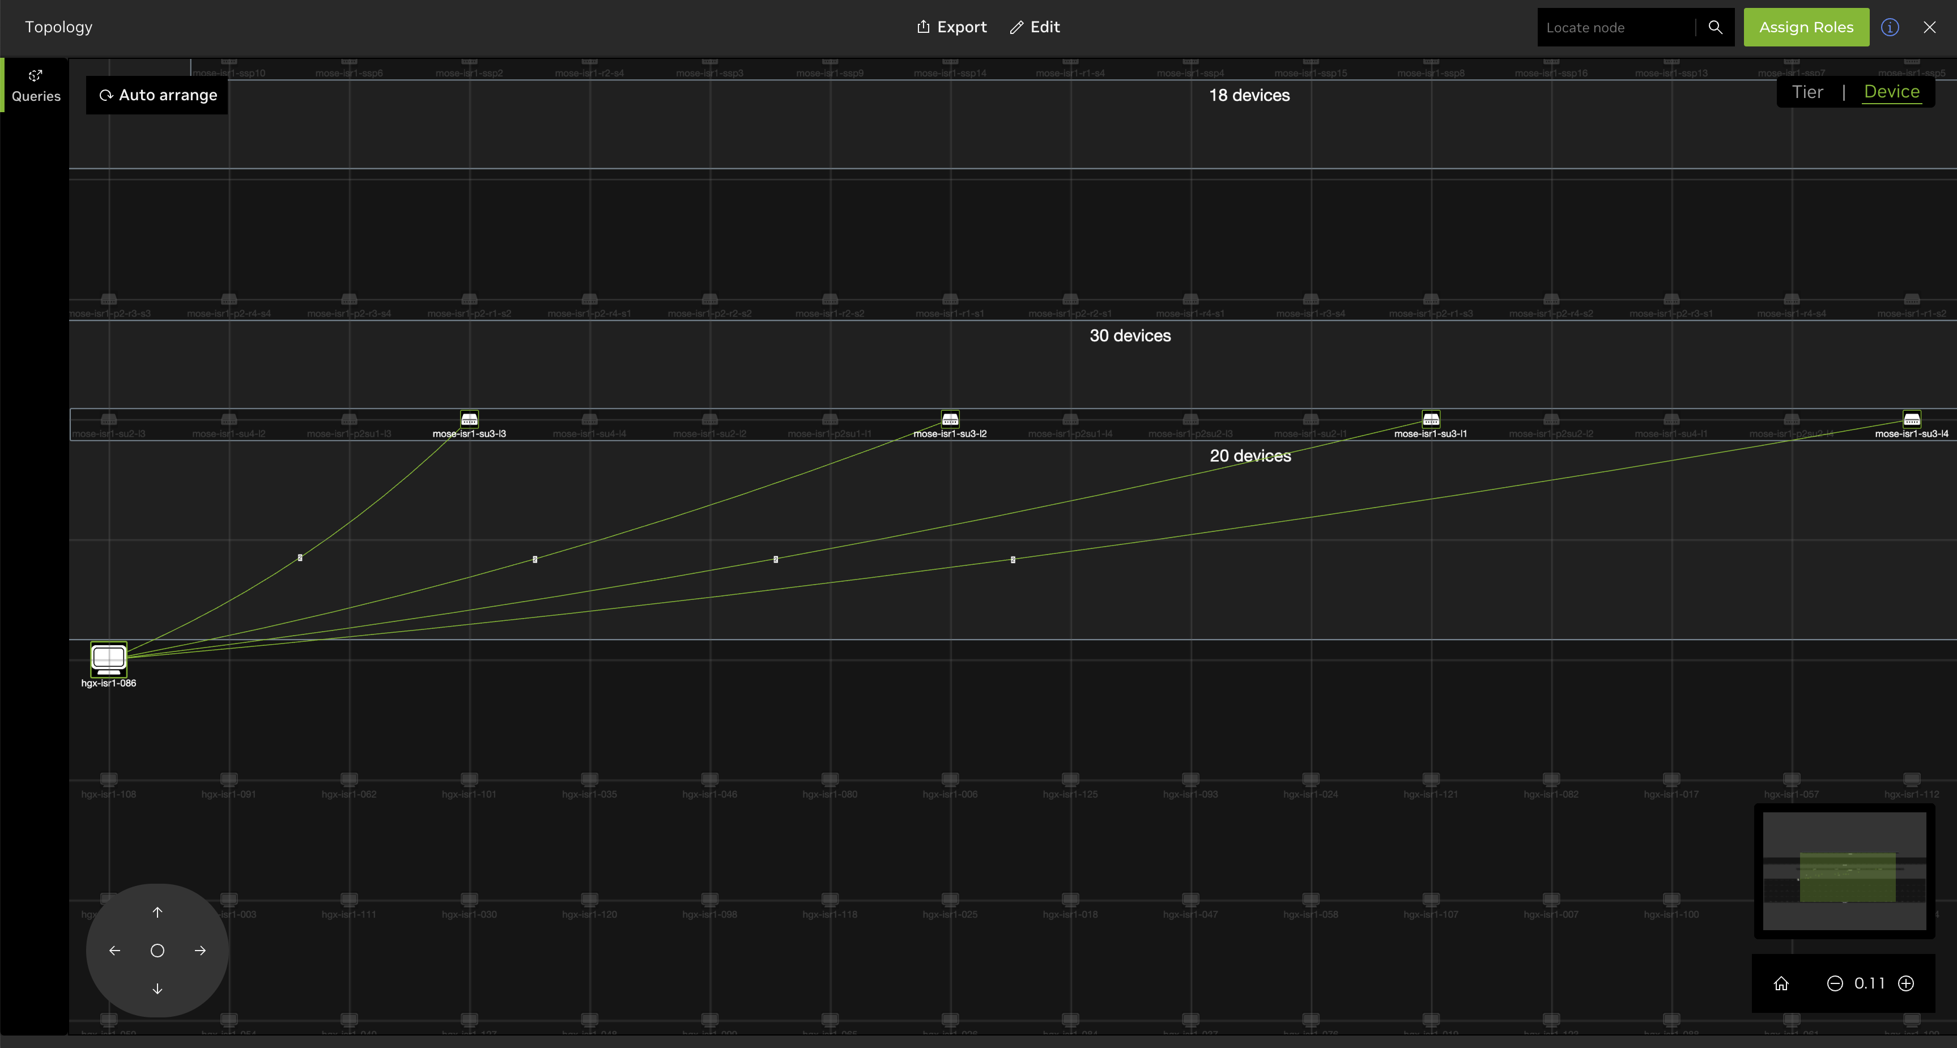Switch to the Device view toggle
The image size is (1957, 1048).
click(1892, 91)
